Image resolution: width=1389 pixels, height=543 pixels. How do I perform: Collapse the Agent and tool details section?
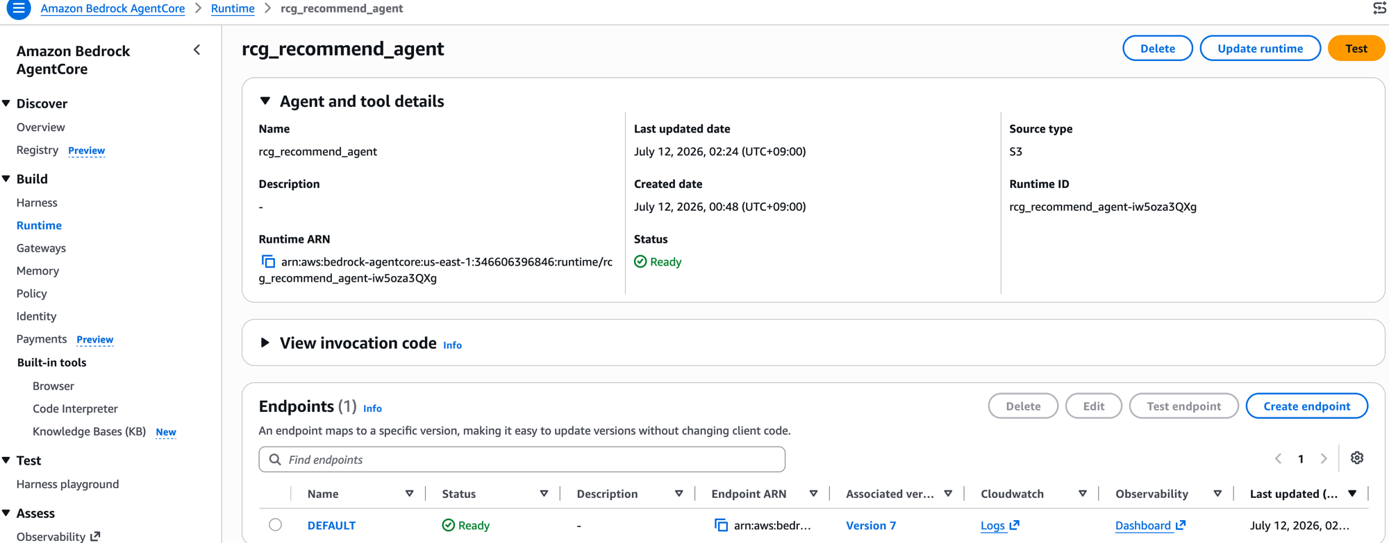[265, 101]
